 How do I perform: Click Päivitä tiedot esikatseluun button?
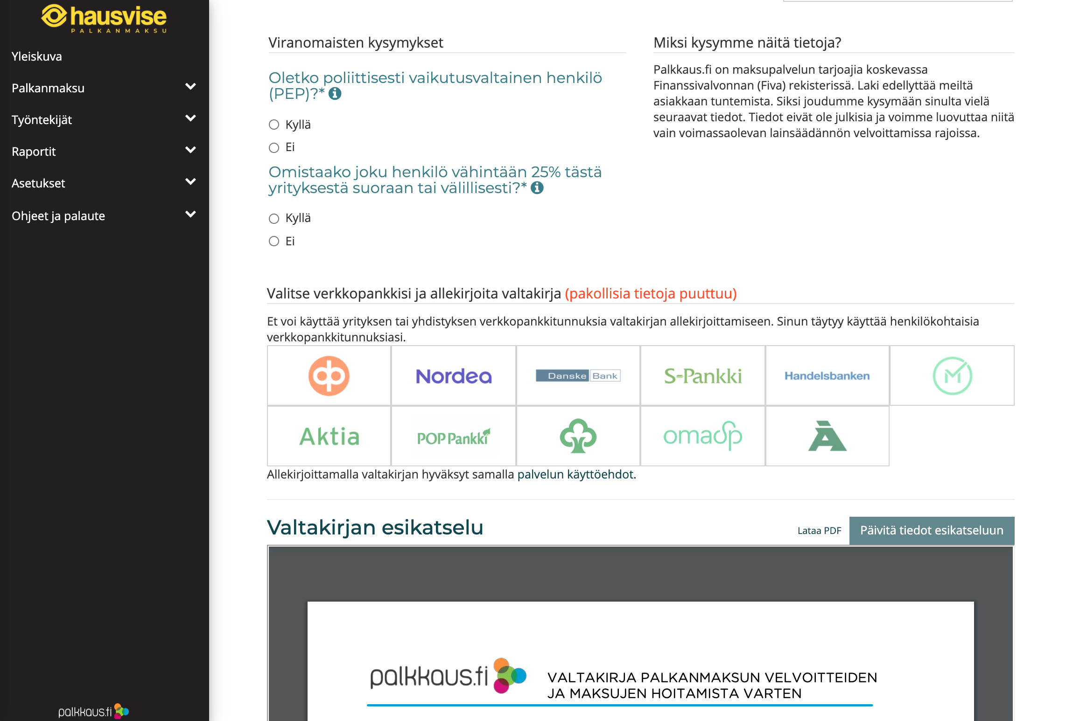point(932,530)
